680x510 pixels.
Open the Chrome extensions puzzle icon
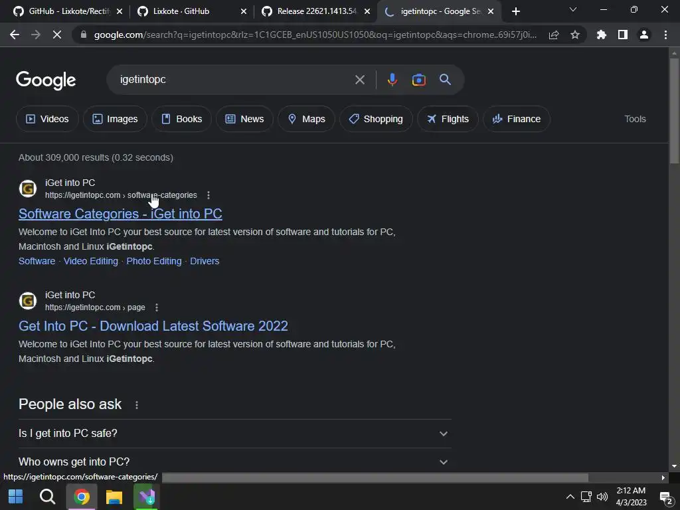coord(601,35)
